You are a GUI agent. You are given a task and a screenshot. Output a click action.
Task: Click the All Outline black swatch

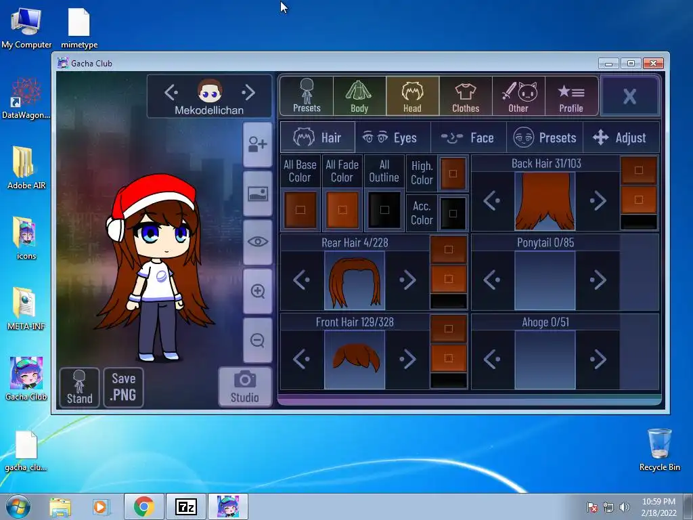pyautogui.click(x=384, y=210)
